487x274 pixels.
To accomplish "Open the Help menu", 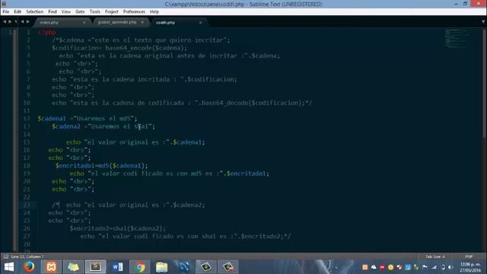I will coord(154,11).
